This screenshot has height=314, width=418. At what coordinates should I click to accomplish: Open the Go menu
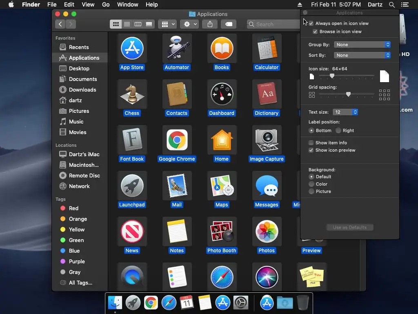106,4
